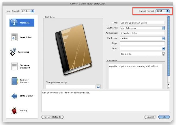Click the "Author Sort:" label
176x125 pixels.
click(x=112, y=33)
